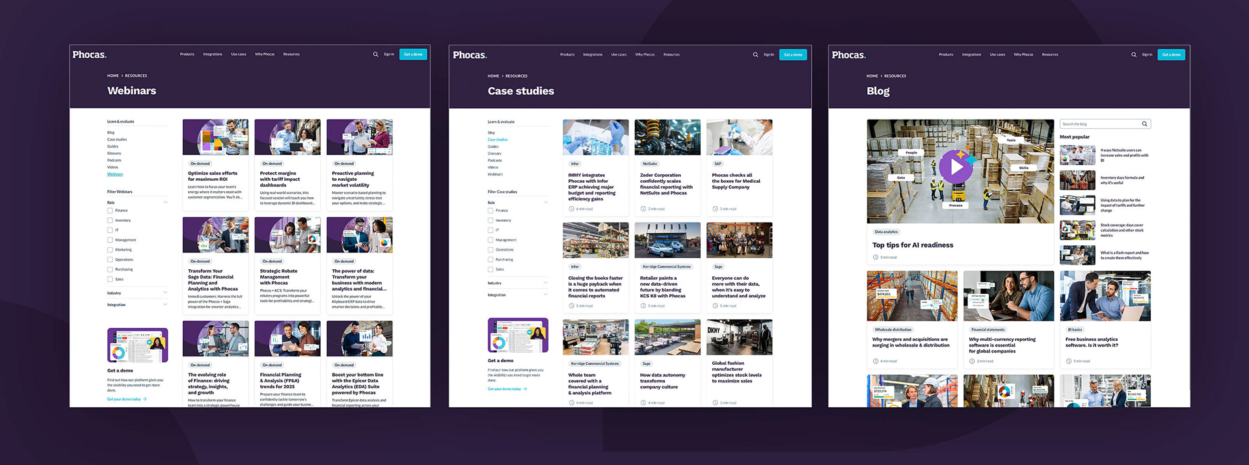Expand the Integration filter on Webinars page
Screen dimensions: 1249x465
click(x=165, y=304)
